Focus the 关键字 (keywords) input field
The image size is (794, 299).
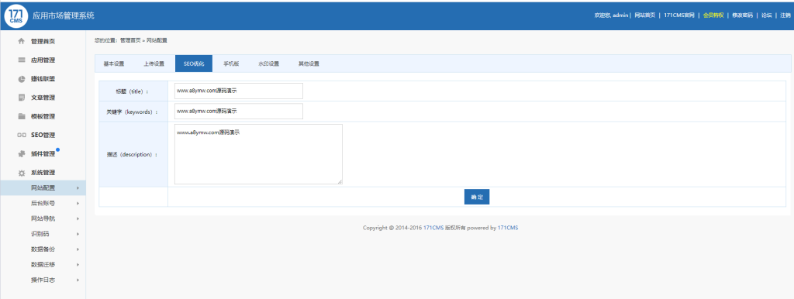(239, 112)
